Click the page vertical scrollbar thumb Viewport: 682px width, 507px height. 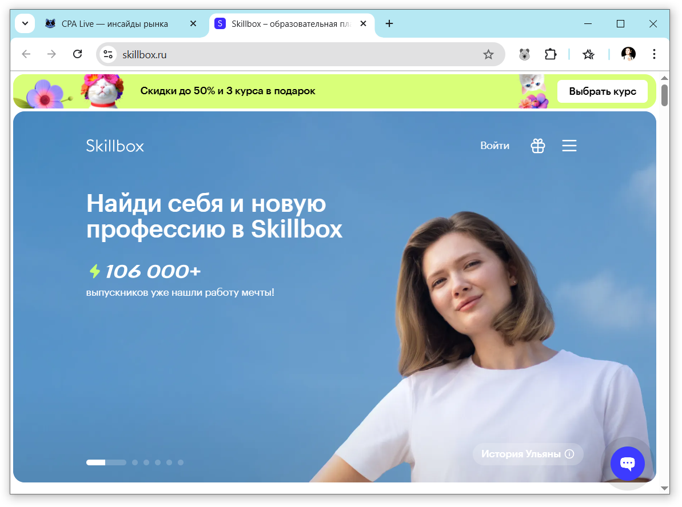[x=664, y=95]
